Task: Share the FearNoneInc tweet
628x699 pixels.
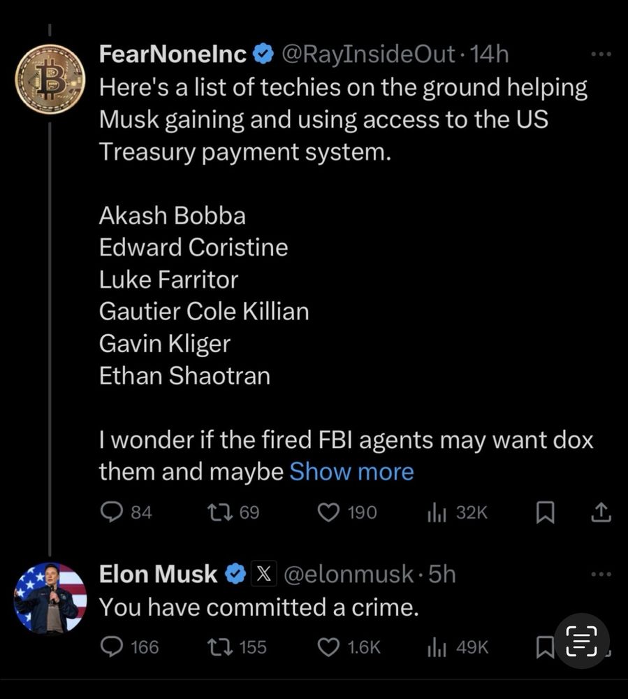Action: pos(601,514)
